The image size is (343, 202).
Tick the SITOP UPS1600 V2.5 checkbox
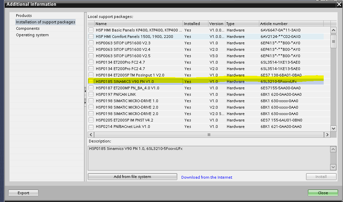91,56
